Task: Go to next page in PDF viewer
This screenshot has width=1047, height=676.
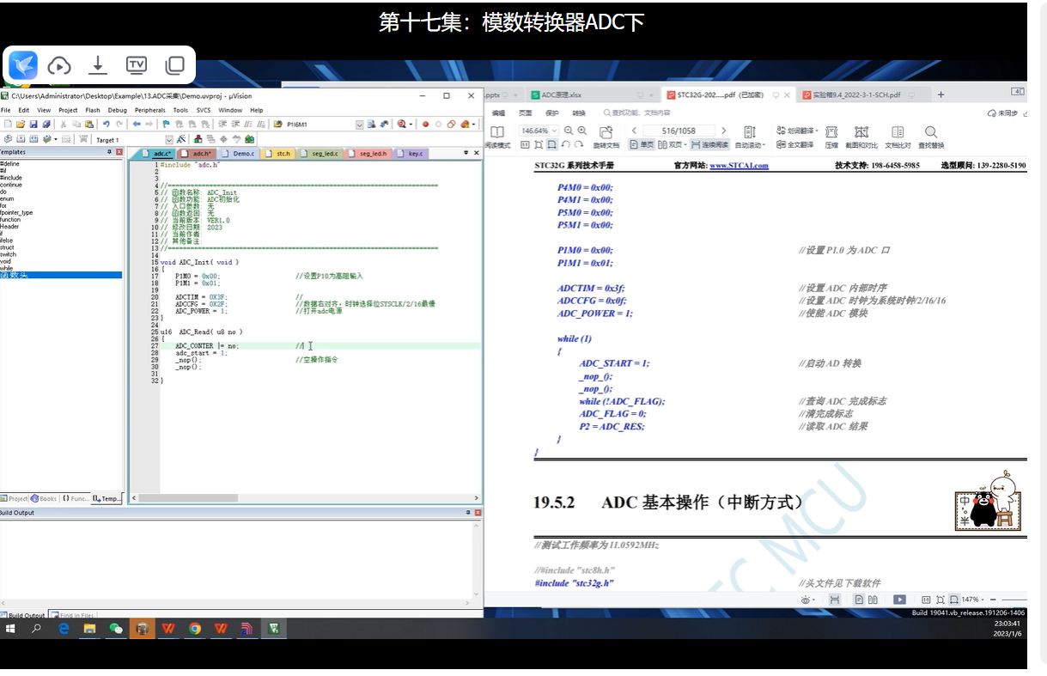Action: 724,131
